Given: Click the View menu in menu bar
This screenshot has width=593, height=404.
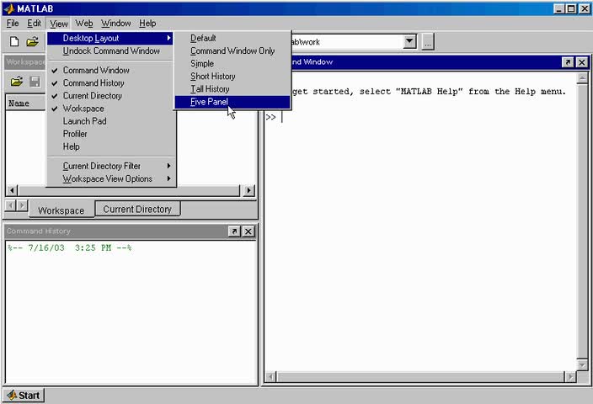Looking at the screenshot, I should (x=59, y=24).
